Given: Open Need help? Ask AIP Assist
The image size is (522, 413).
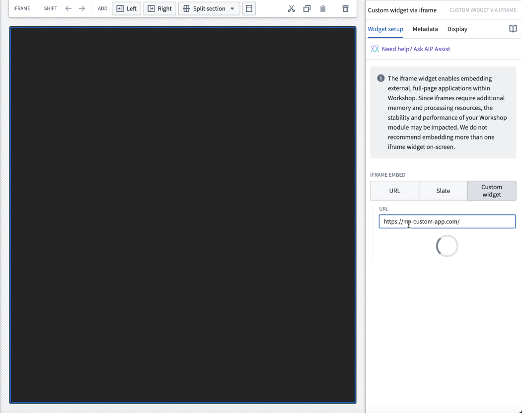Looking at the screenshot, I should (x=416, y=49).
